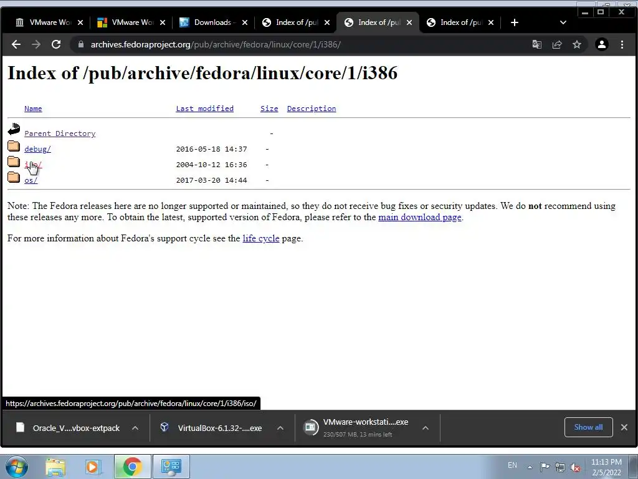
Task: Open the main download page link
Action: 420,217
